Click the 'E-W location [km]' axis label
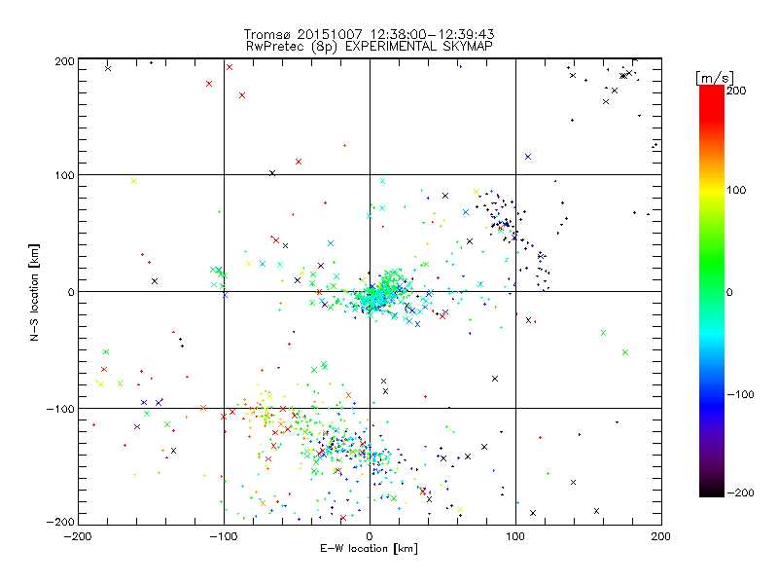Viewport: 778px width, 584px height. coord(369,549)
